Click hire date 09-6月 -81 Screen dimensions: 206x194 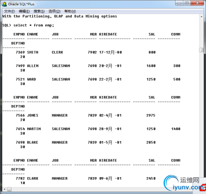point(110,178)
